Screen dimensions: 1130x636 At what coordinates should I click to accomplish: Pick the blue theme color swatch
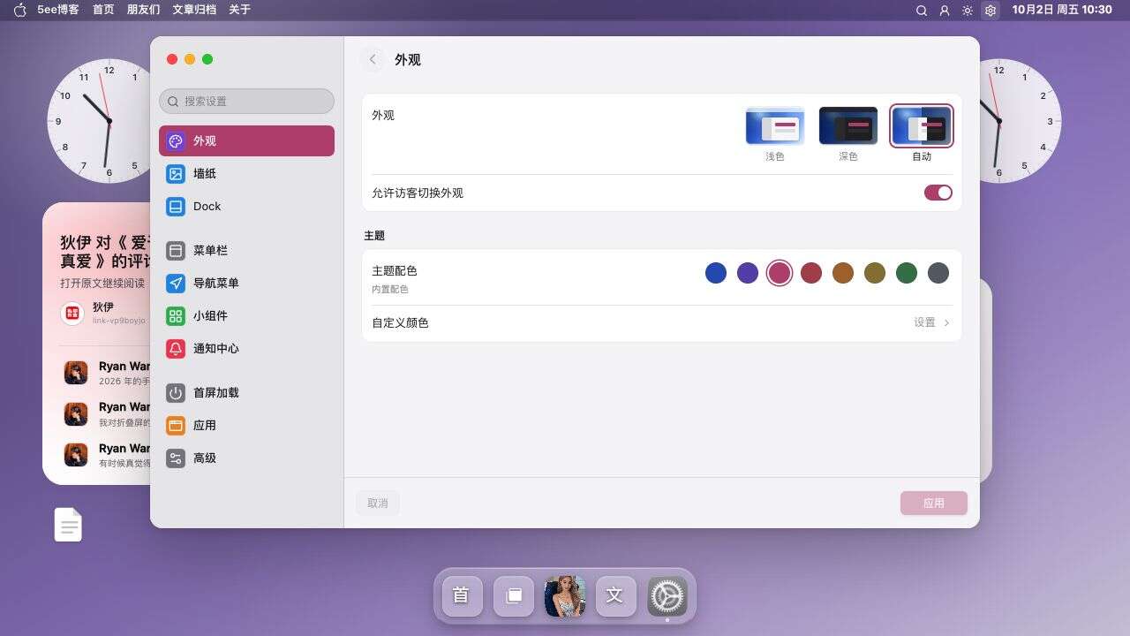[x=716, y=273]
